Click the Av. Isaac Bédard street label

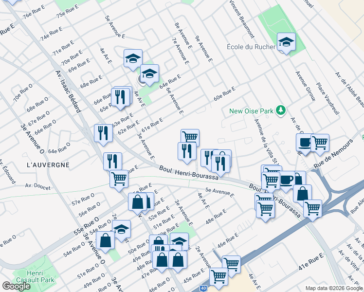pos(68,91)
